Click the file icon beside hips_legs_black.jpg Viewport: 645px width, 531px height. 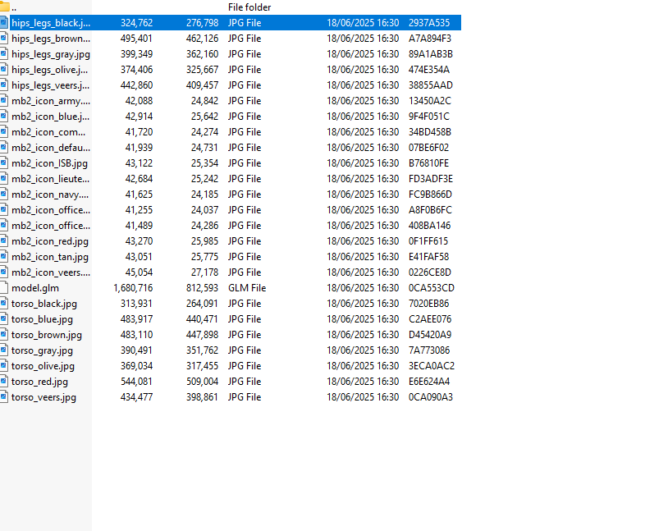[x=4, y=22]
